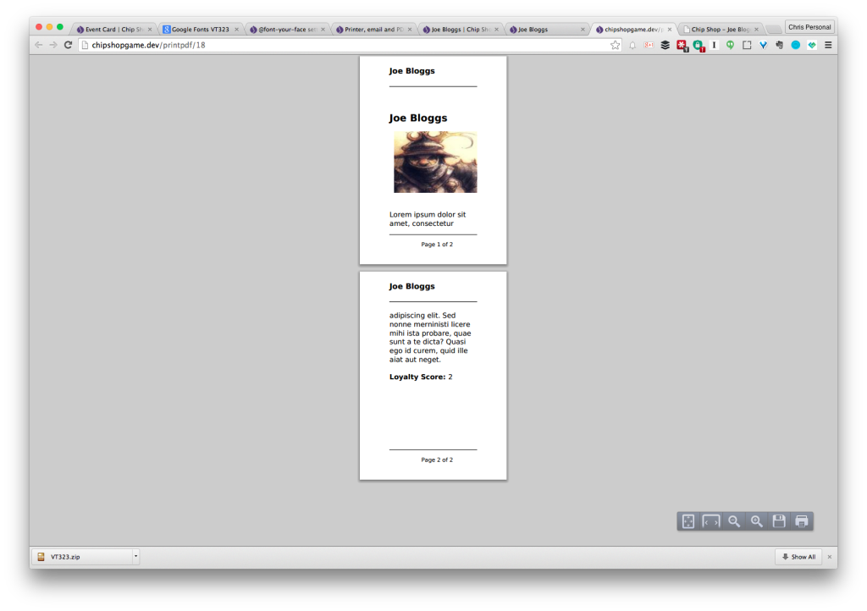The height and width of the screenshot is (611, 867).
Task: Fit PDF to page in viewer toolbar
Action: coord(688,521)
